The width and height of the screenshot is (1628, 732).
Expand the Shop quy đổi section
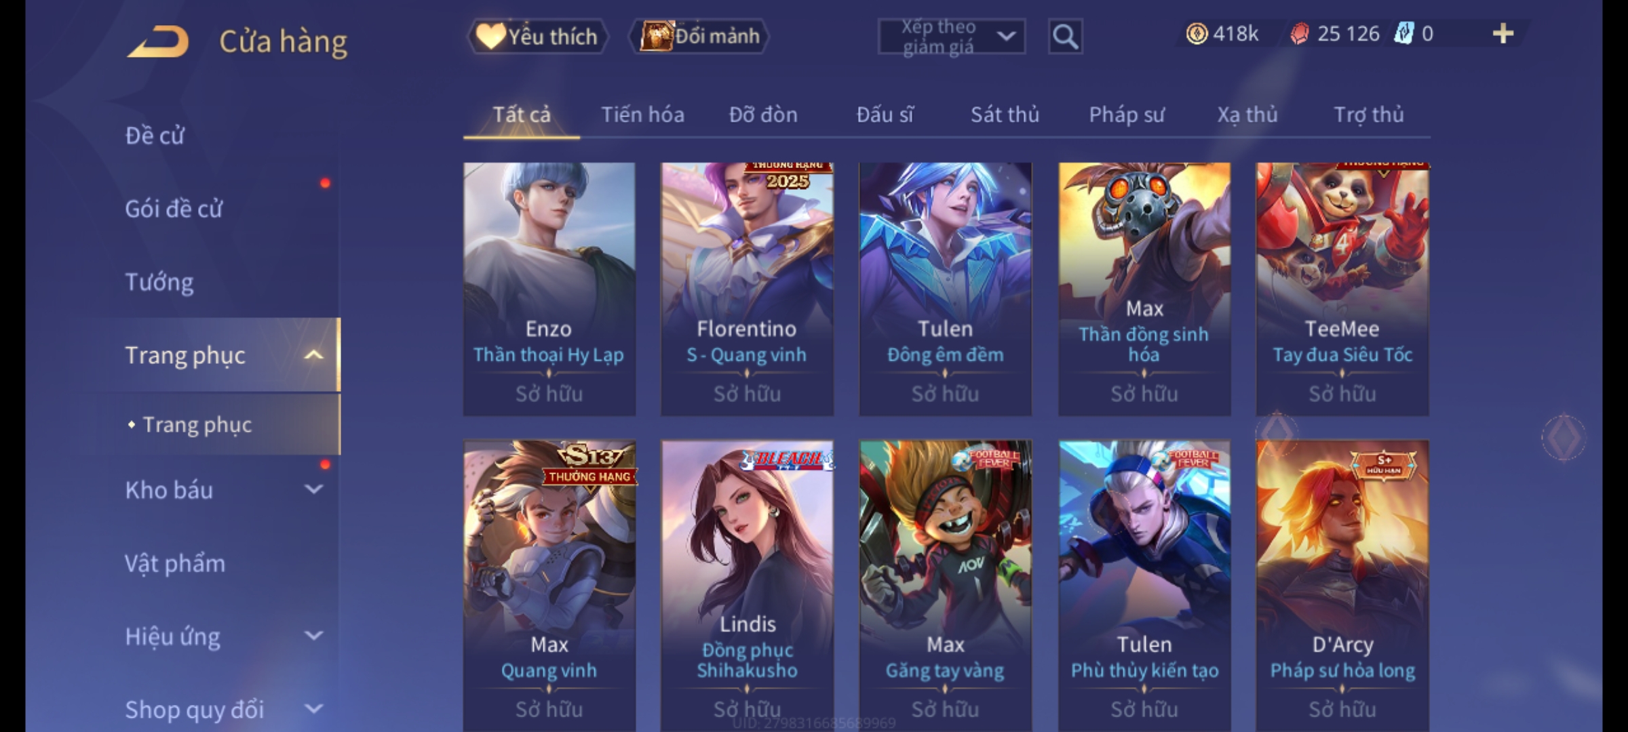pyautogui.click(x=313, y=709)
